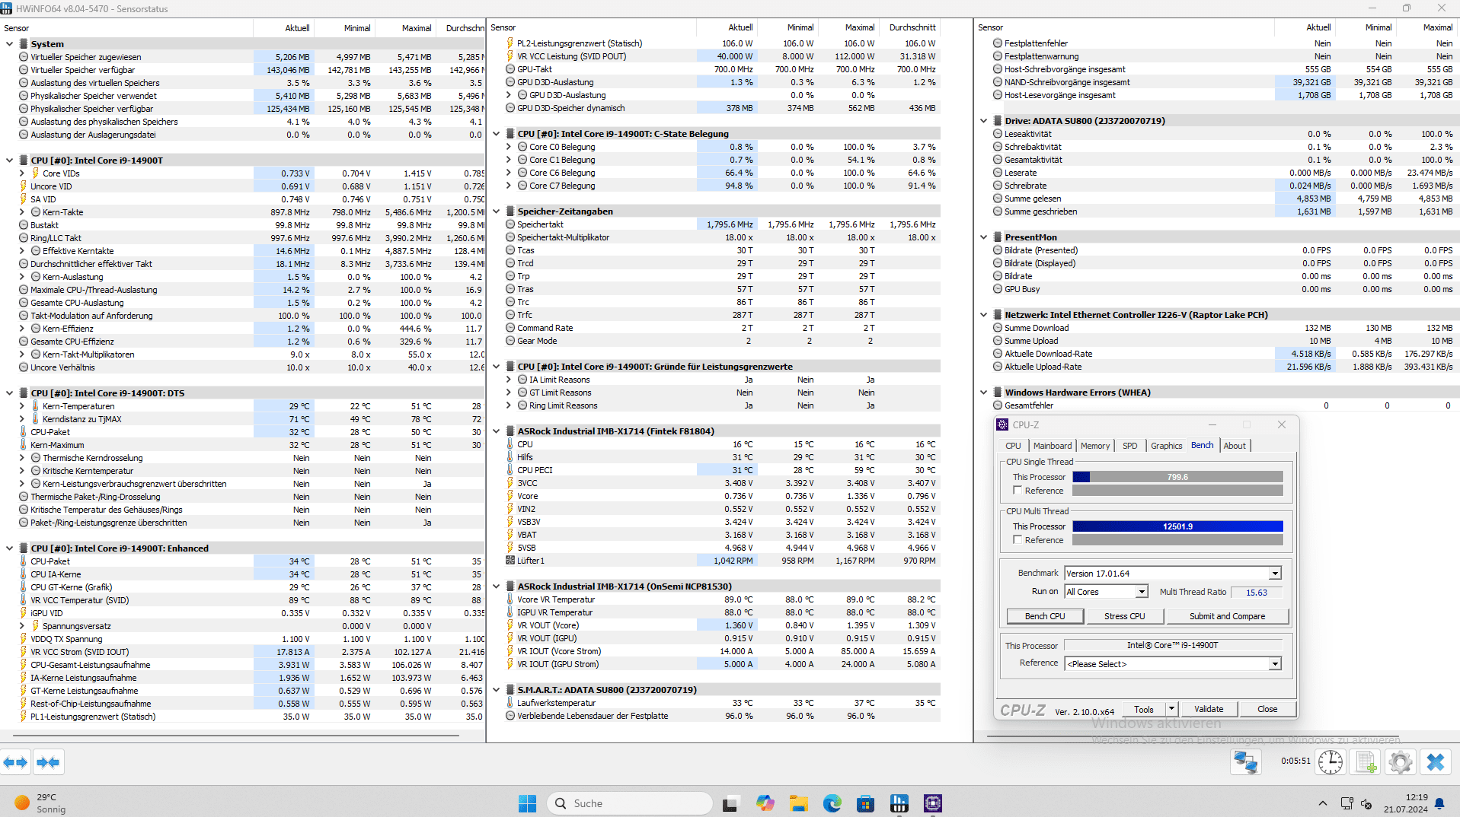1460x817 pixels.
Task: Switch to HWiNFO via its taskbar icon
Action: pos(899,803)
